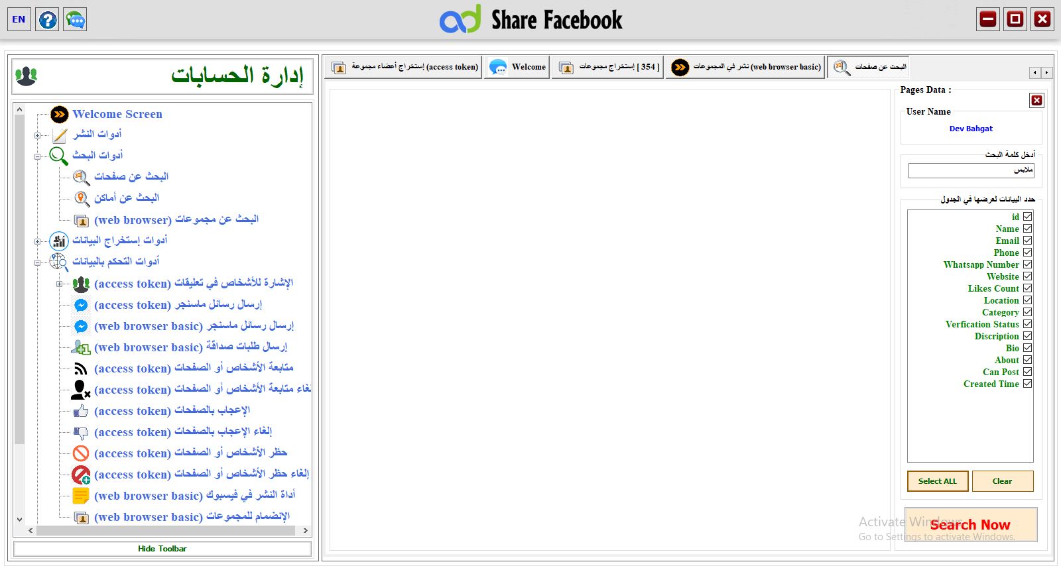The height and width of the screenshot is (570, 1061).
Task: Click the Select ALL button
Action: tap(938, 481)
